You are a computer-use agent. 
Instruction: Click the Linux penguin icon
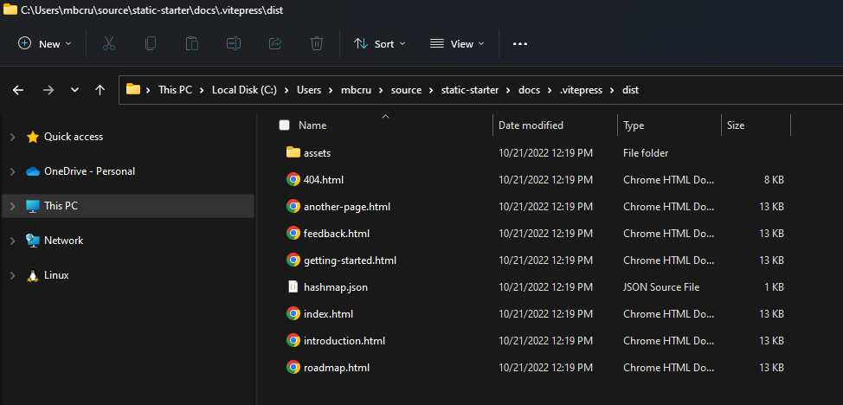coord(33,275)
